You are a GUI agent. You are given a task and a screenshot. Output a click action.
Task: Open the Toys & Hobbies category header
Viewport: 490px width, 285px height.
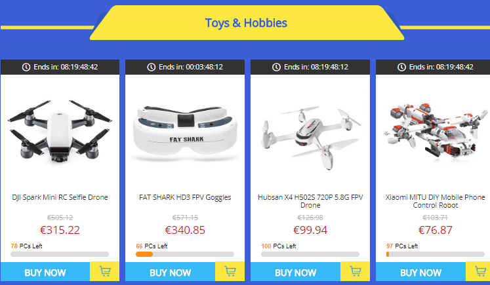click(x=246, y=23)
